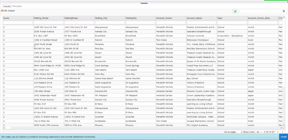This screenshot has width=288, height=140.
Task: Select cell 13201 W Grand Avenue
Action: point(49,117)
